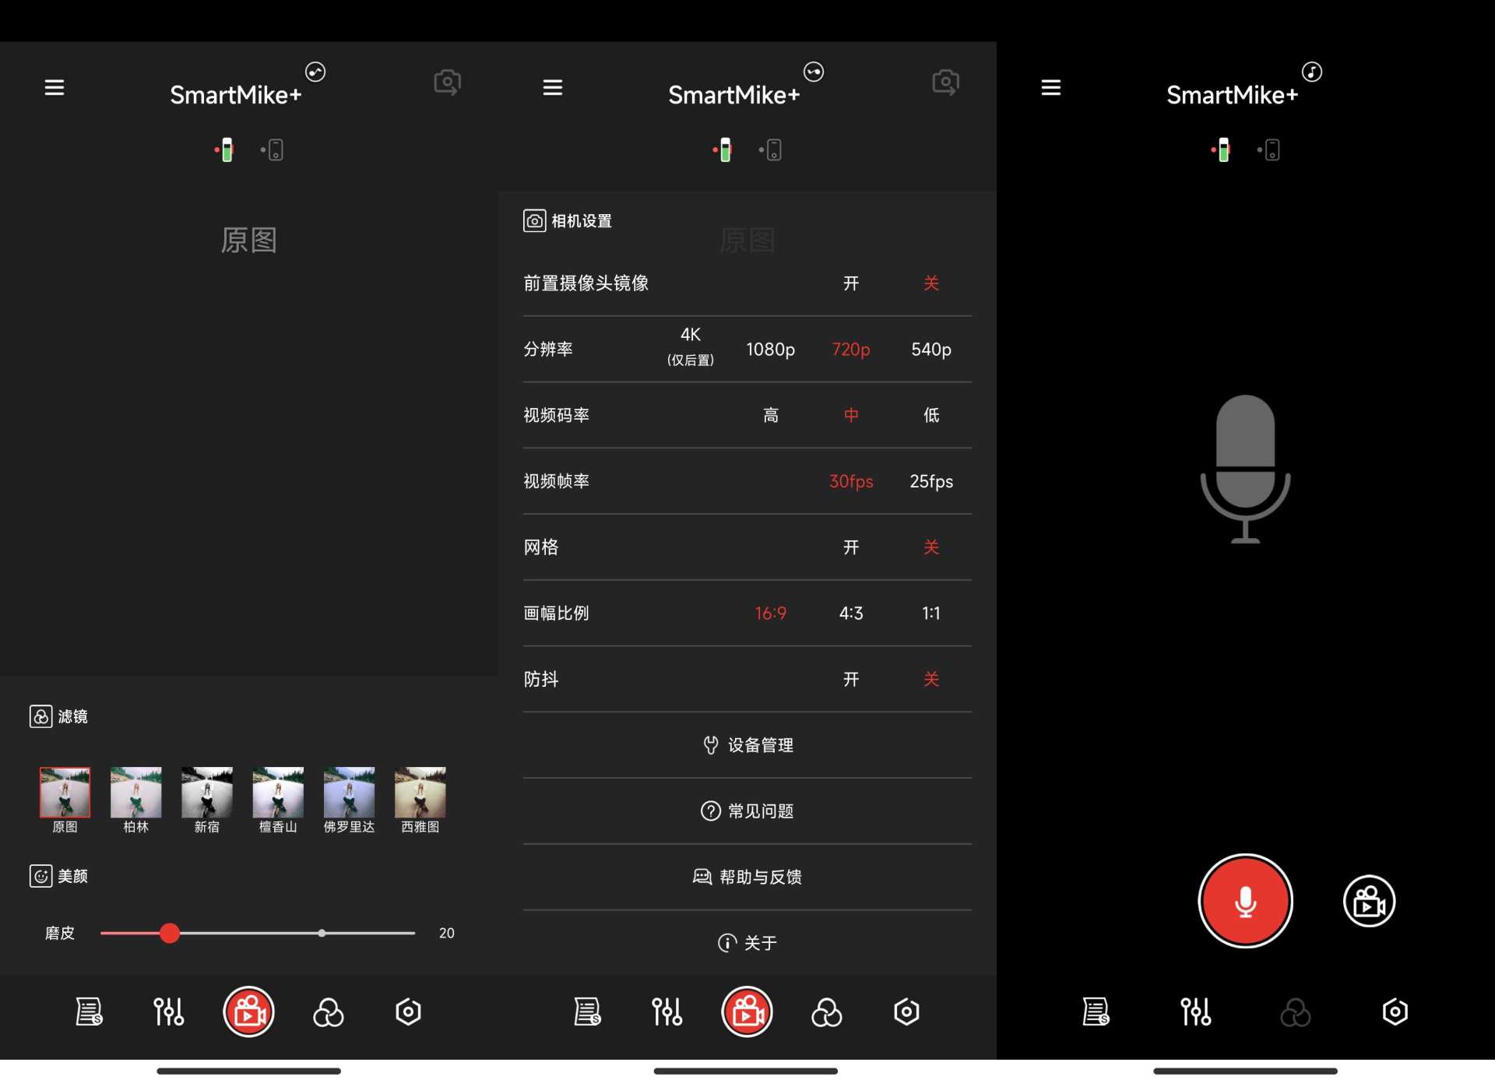This screenshot has height=1080, width=1495.
Task: Select 720p resolution
Action: click(851, 350)
